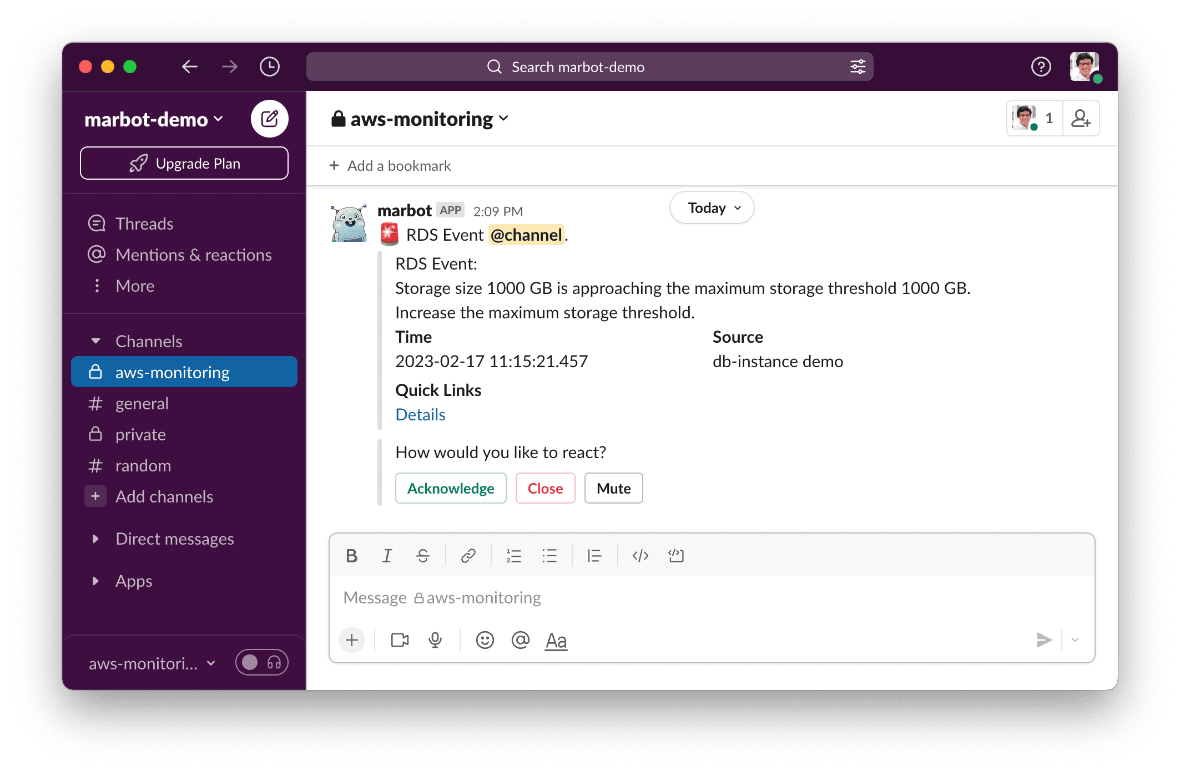Click Mute button on alert
This screenshot has height=772, width=1180.
click(x=613, y=488)
